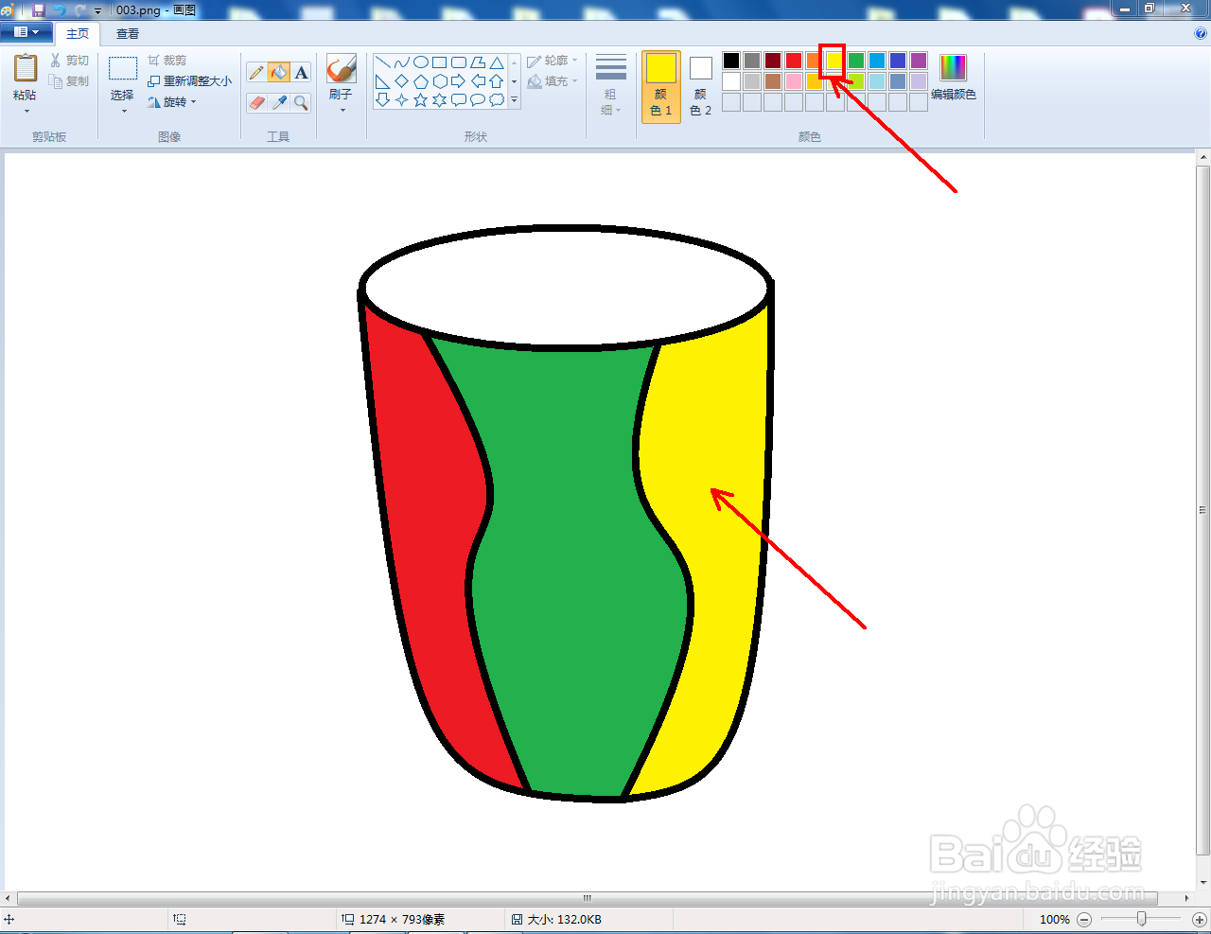Click the Paste (粘贴) clipboard icon

[26, 69]
